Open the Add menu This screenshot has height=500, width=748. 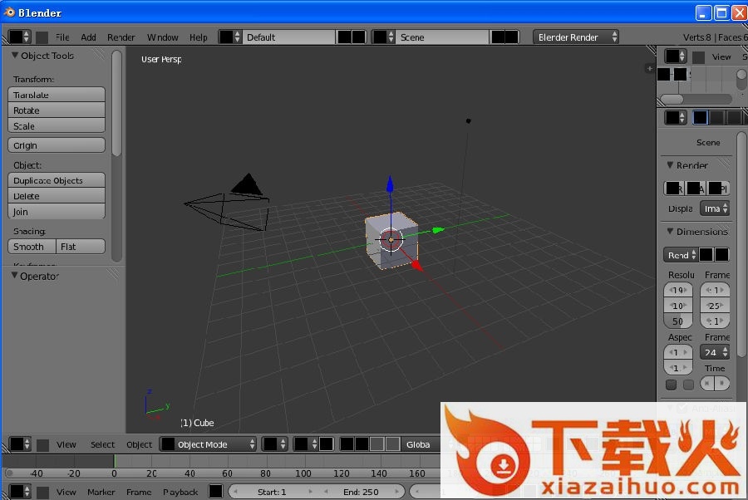[x=88, y=37]
